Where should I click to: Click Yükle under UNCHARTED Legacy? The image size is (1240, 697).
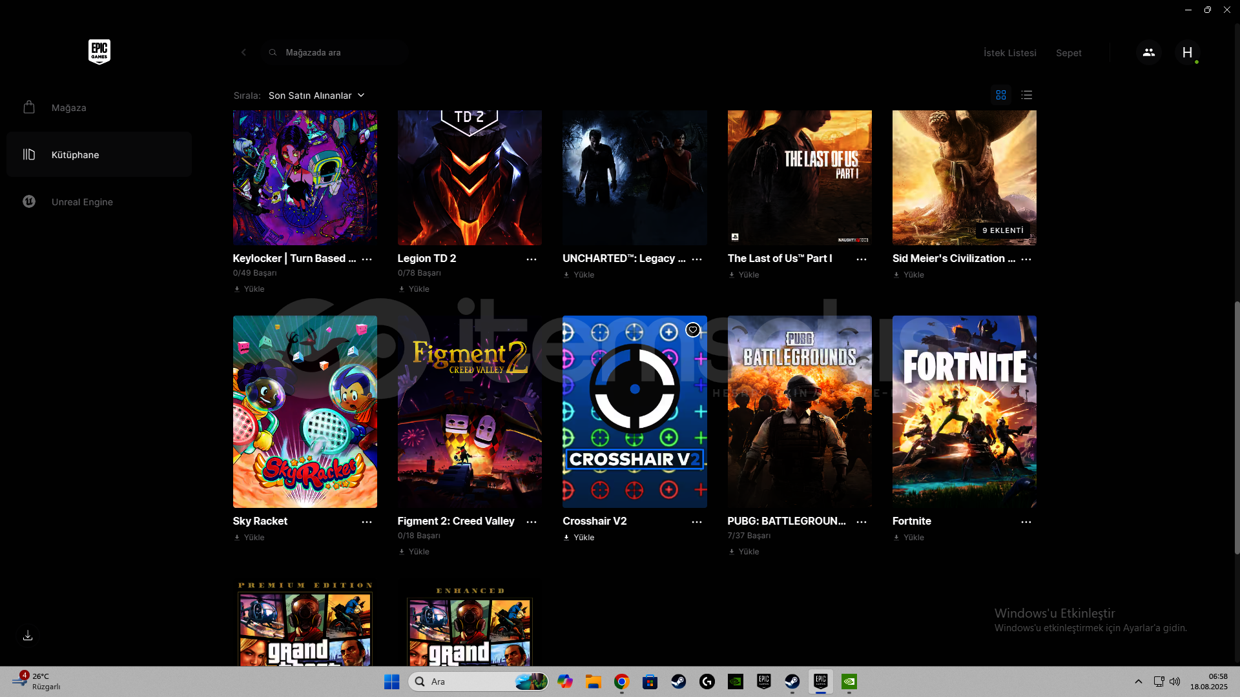coord(579,275)
